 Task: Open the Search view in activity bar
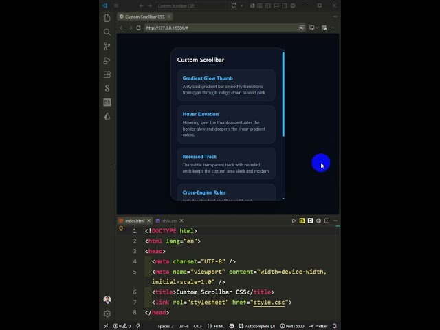[x=107, y=32]
